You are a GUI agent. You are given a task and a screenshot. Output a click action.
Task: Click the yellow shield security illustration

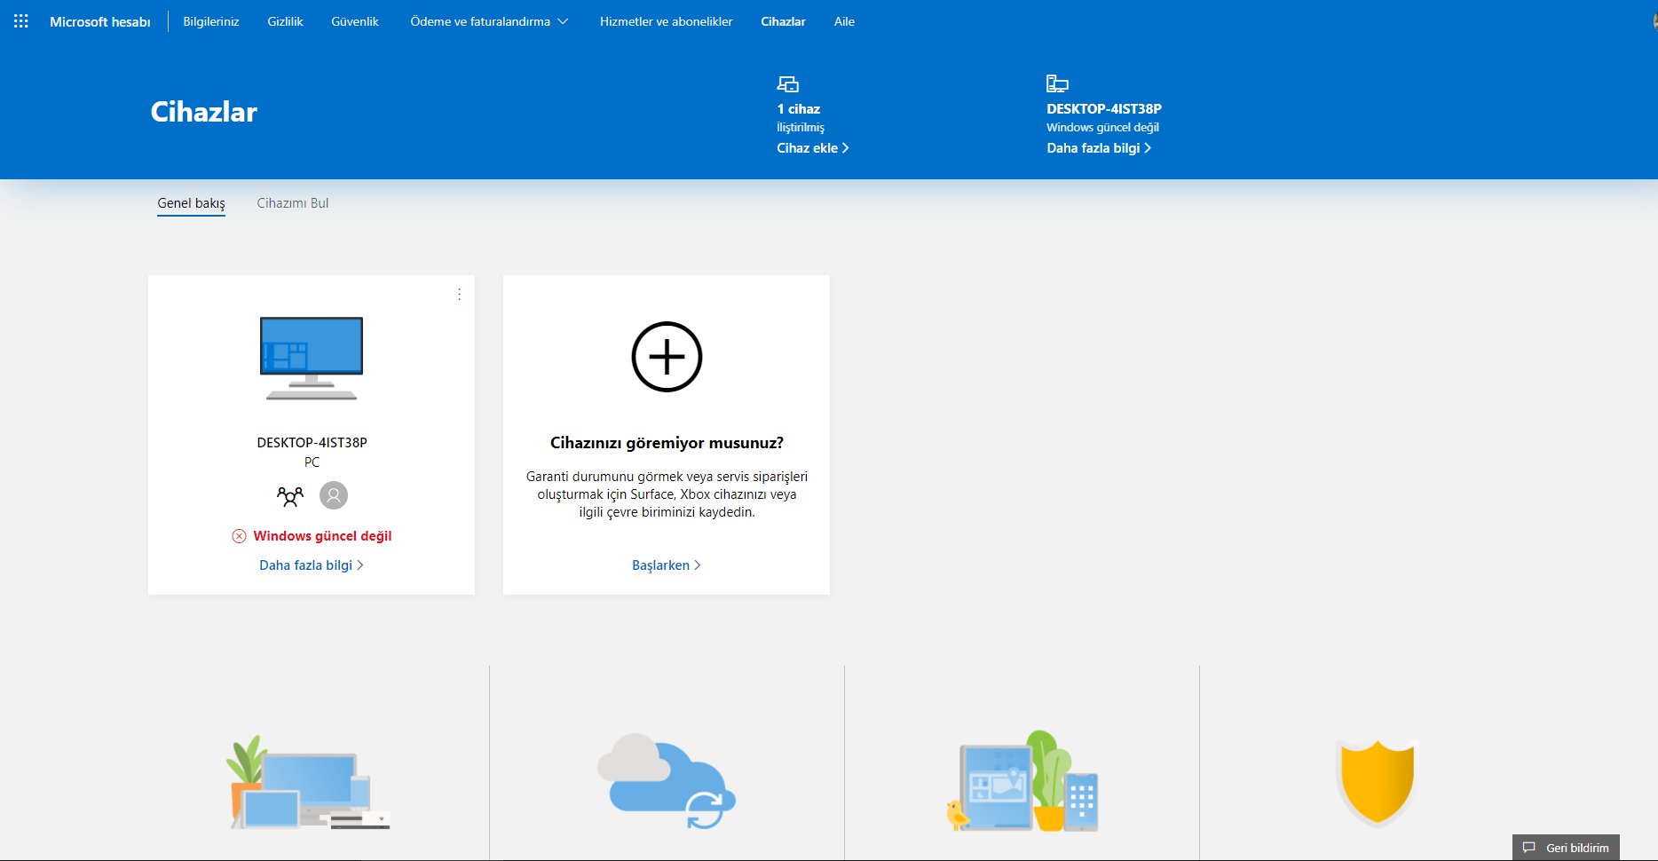point(1377,783)
